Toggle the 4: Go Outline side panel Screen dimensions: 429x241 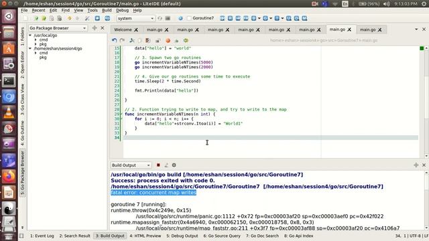click(x=22, y=133)
